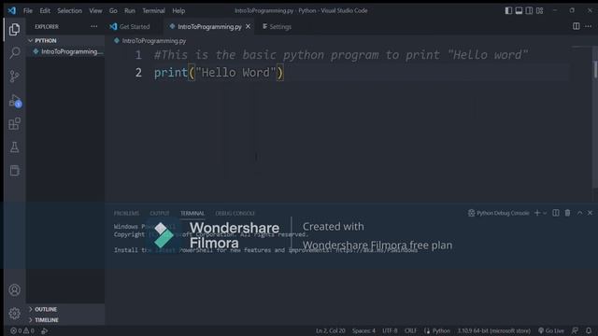The width and height of the screenshot is (598, 336).
Task: Click line number 2 in the gutter
Action: [138, 73]
